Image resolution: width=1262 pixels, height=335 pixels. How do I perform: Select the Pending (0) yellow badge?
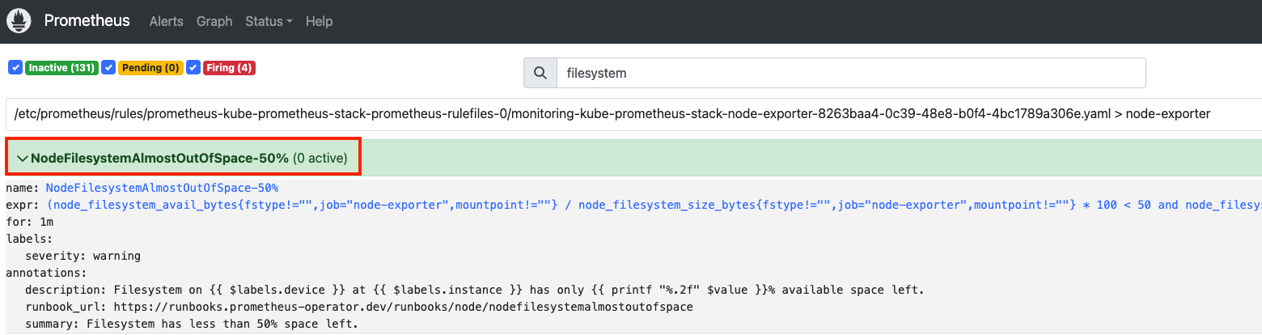(150, 68)
